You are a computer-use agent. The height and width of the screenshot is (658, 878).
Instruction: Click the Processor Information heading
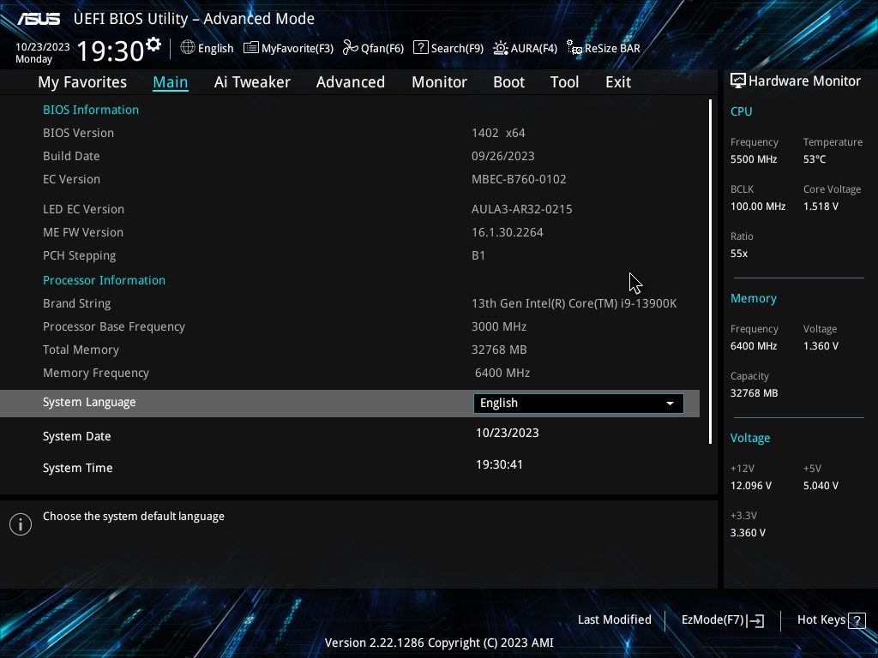104,280
